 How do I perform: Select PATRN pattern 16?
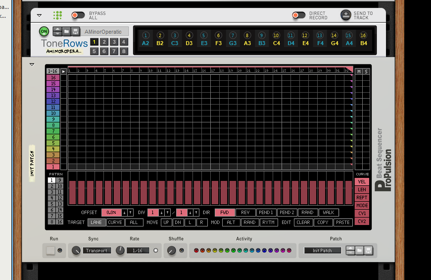pyautogui.click(x=60, y=222)
